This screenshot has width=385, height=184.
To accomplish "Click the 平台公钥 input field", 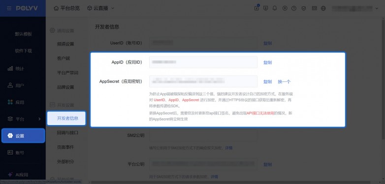I will (x=203, y=164).
